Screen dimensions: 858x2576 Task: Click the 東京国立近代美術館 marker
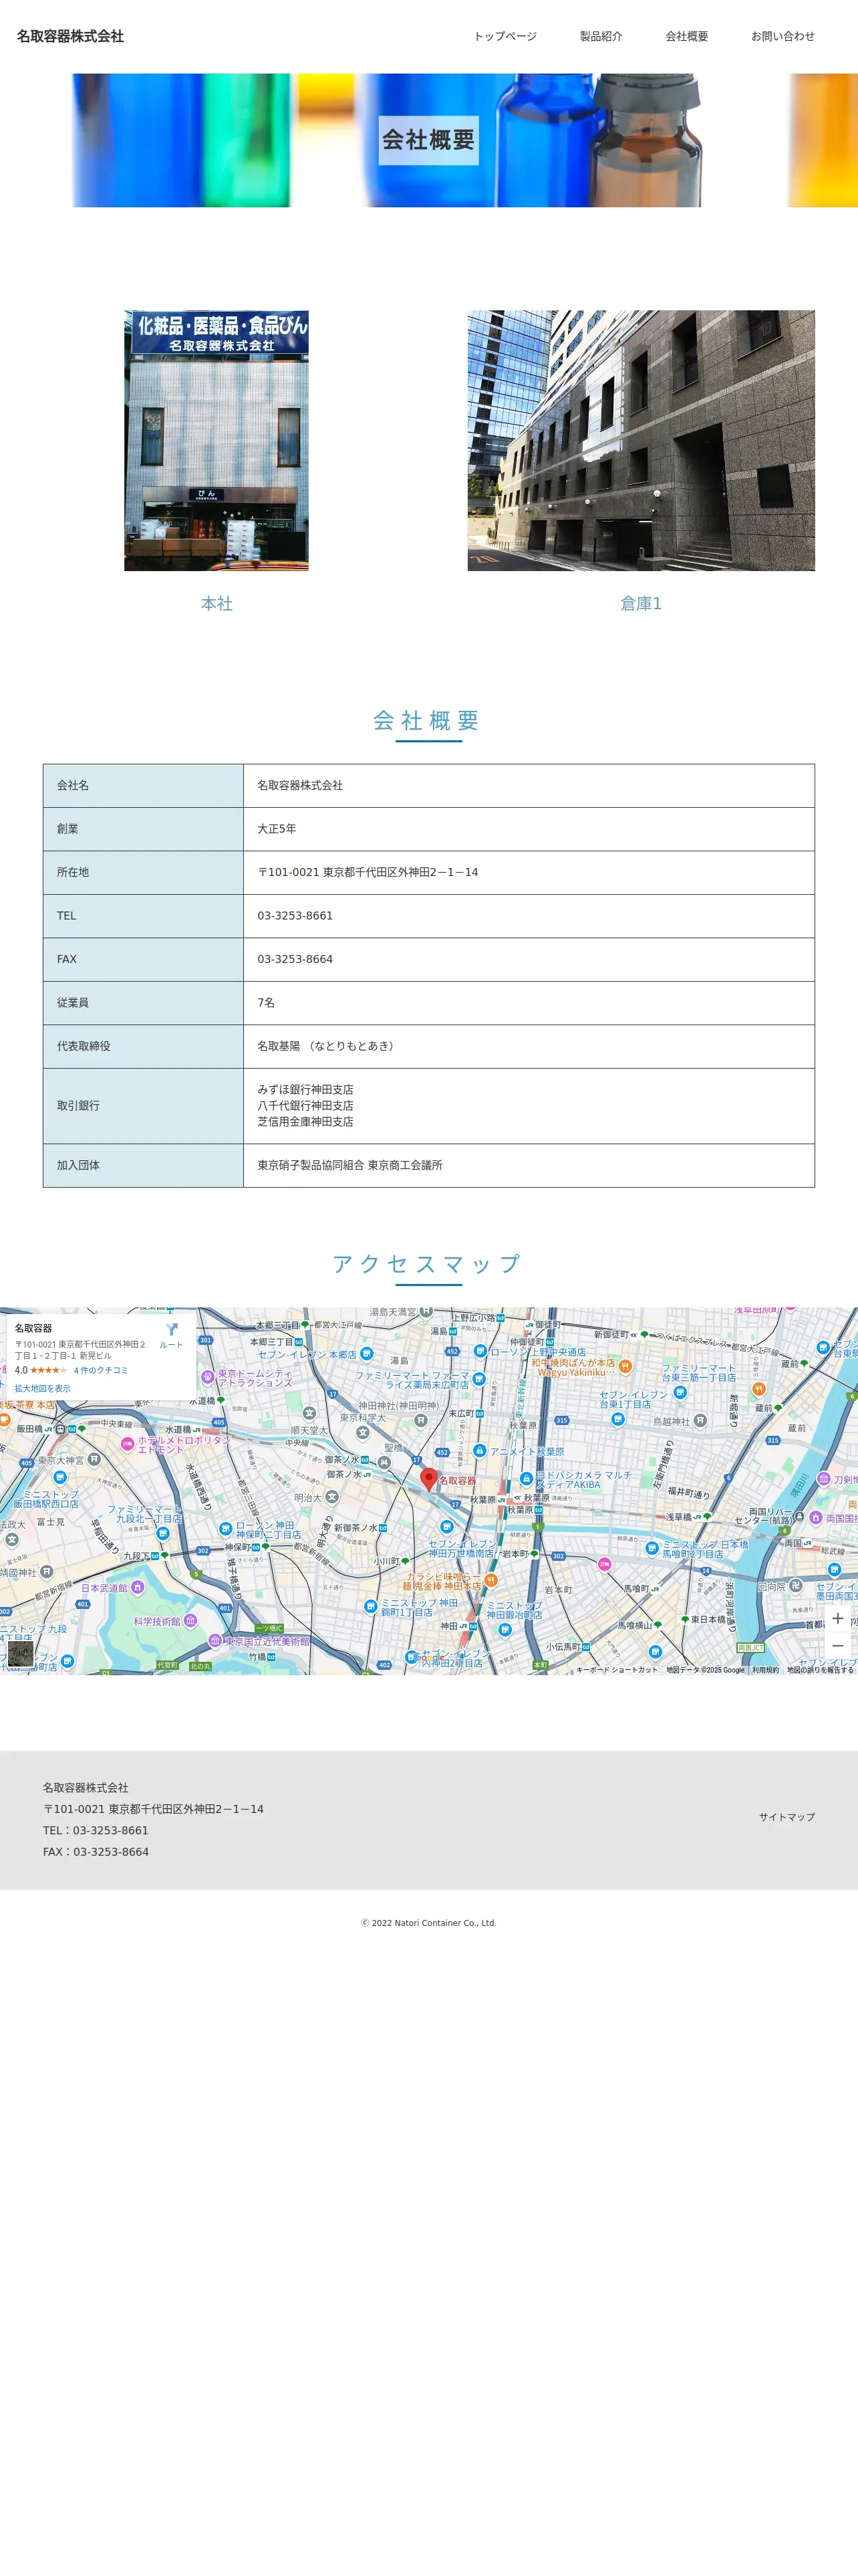(x=214, y=1641)
